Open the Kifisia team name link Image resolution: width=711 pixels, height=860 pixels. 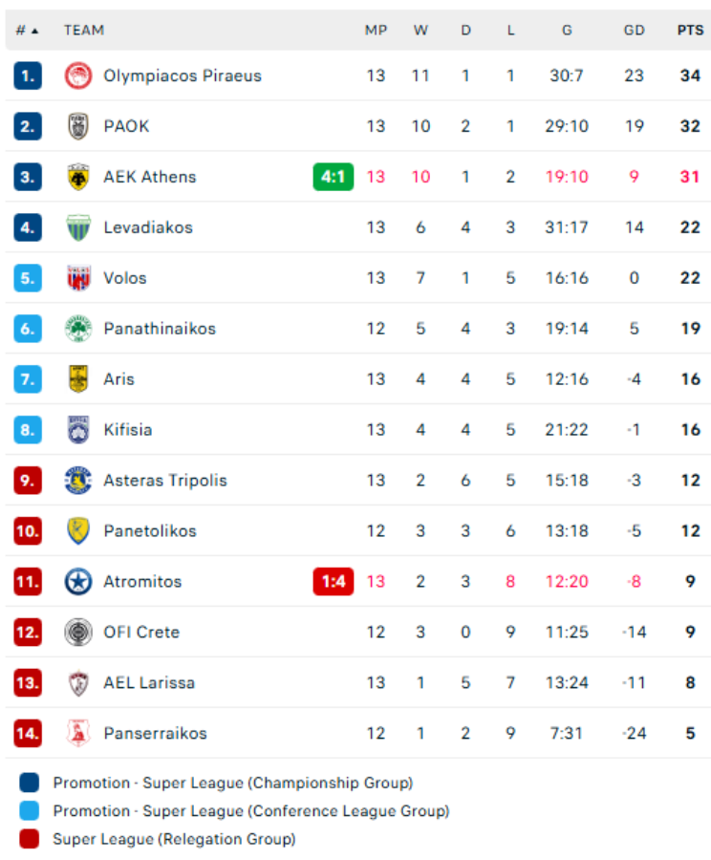(x=128, y=430)
